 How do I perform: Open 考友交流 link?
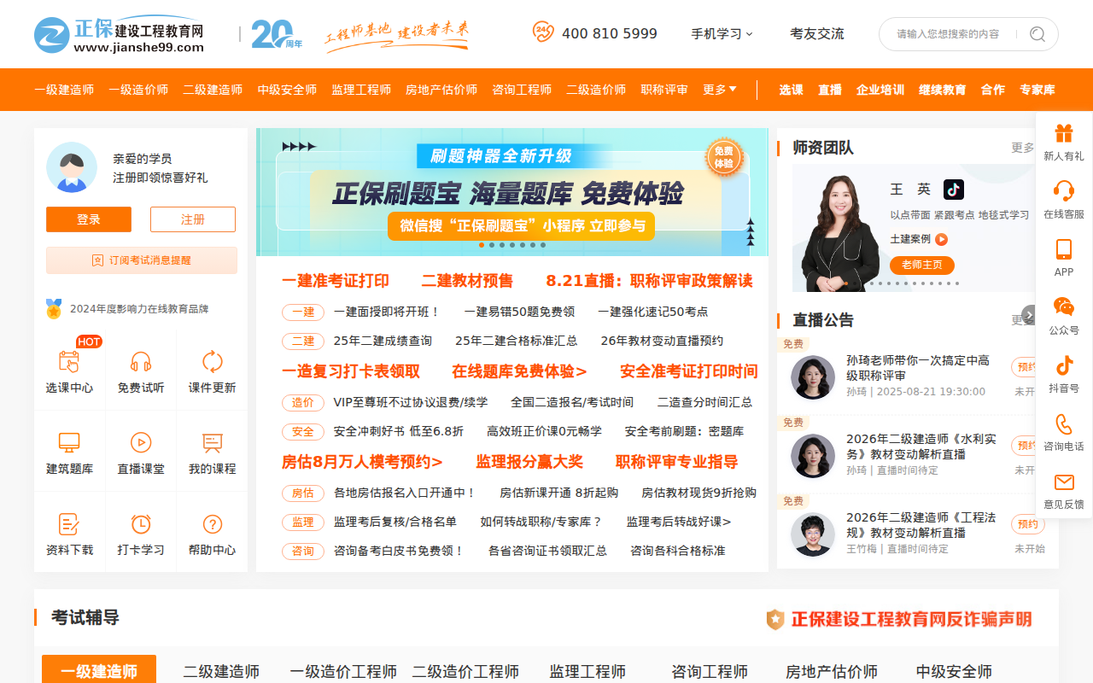817,34
